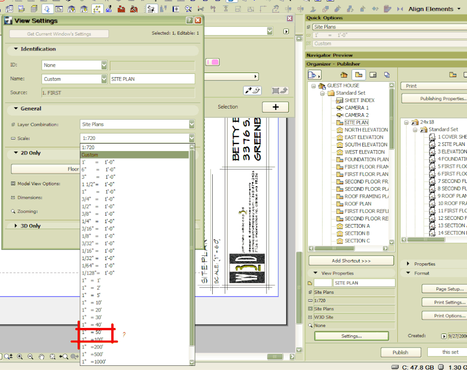
Task: Click the Publish button
Action: click(401, 352)
